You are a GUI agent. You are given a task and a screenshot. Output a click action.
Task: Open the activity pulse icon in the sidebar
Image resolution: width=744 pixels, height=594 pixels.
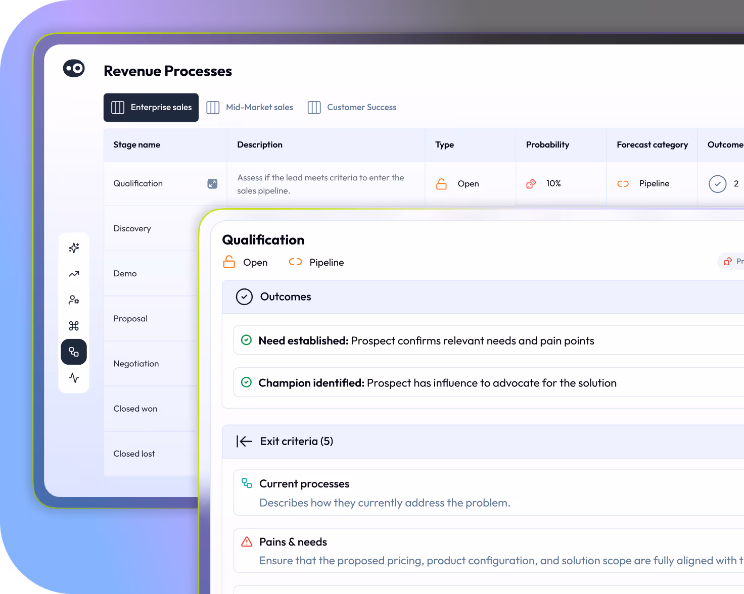74,378
